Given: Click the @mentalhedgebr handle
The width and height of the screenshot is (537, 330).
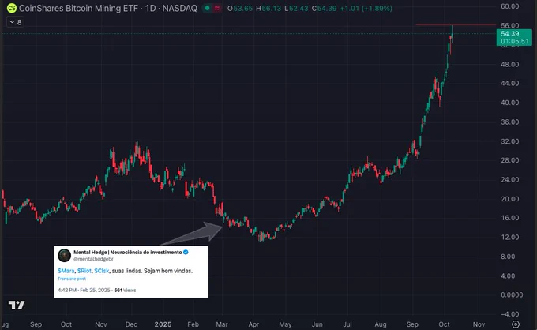Looking at the screenshot, I should 93,259.
